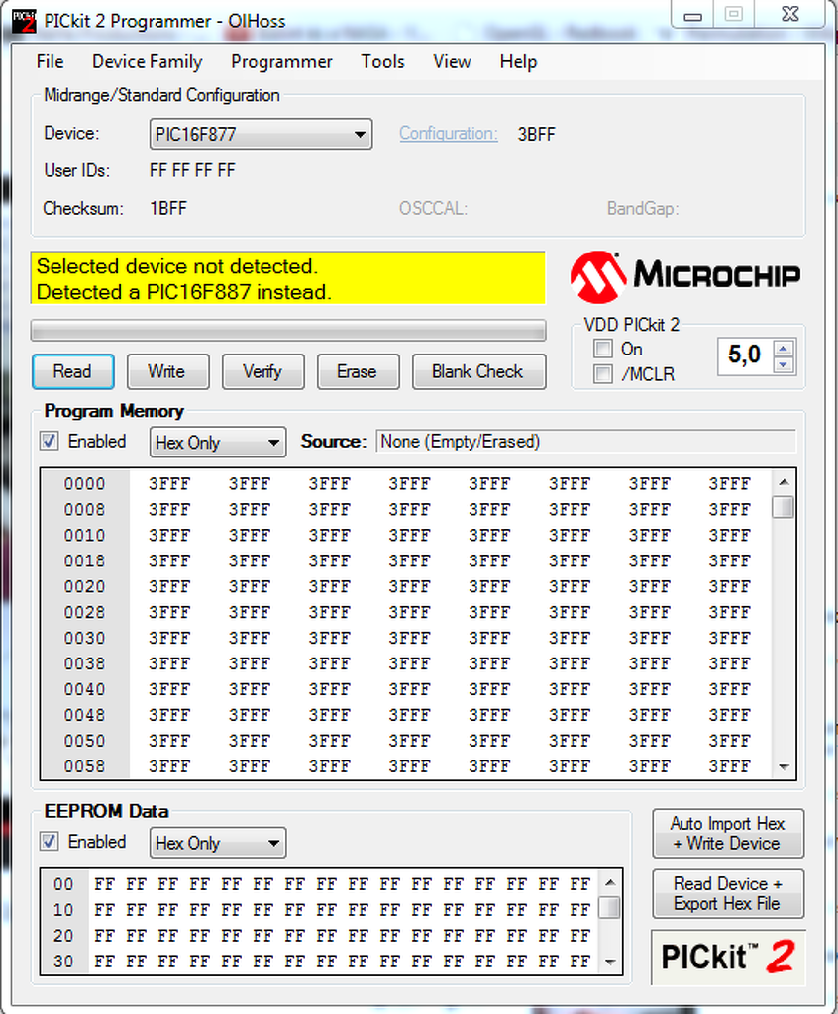The width and height of the screenshot is (838, 1014).
Task: Open the Help menu
Action: [x=518, y=62]
